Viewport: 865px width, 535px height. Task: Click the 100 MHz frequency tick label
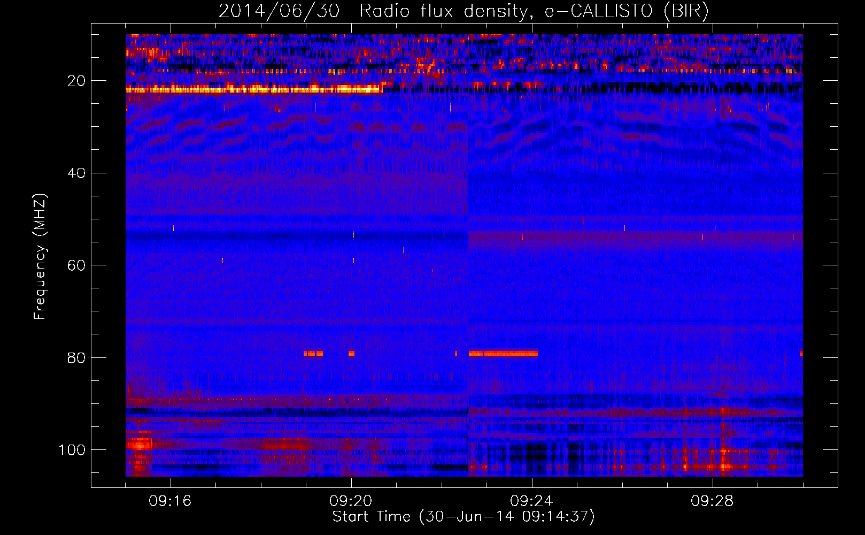click(x=72, y=450)
